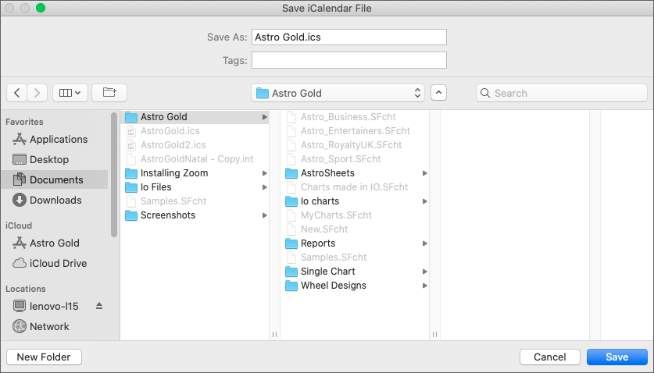Open the AstroSheets folder
Image resolution: width=654 pixels, height=373 pixels.
point(355,173)
